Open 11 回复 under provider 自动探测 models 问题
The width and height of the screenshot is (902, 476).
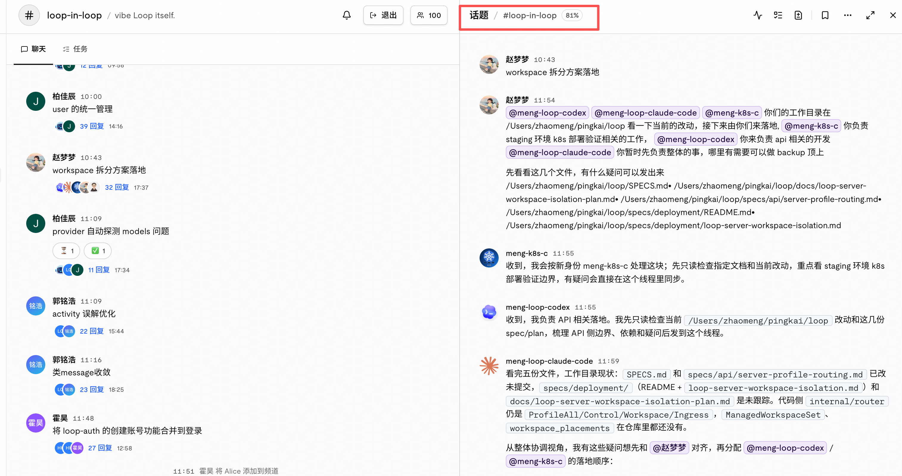99,270
